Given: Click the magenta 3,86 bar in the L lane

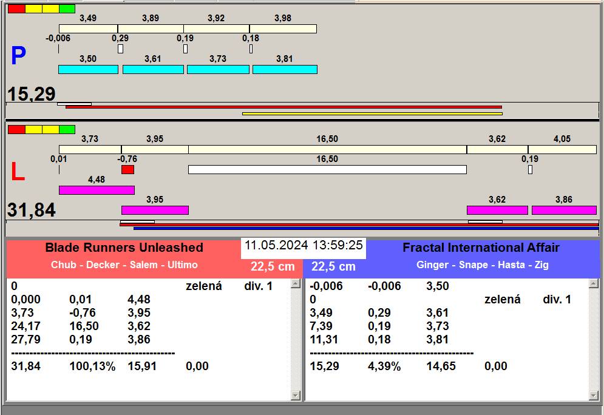Looking at the screenshot, I should [564, 210].
